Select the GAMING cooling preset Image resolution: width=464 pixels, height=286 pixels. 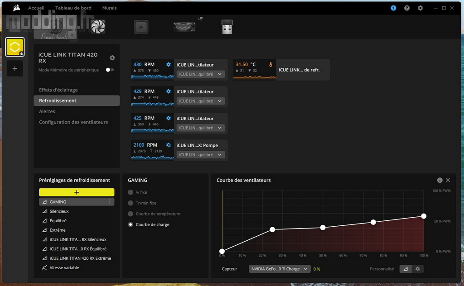click(x=77, y=202)
